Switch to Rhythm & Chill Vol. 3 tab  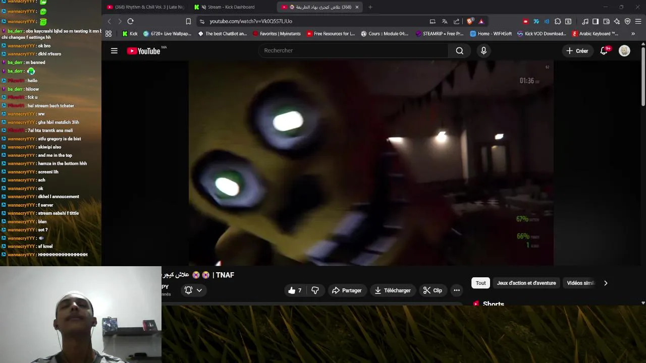point(146,7)
